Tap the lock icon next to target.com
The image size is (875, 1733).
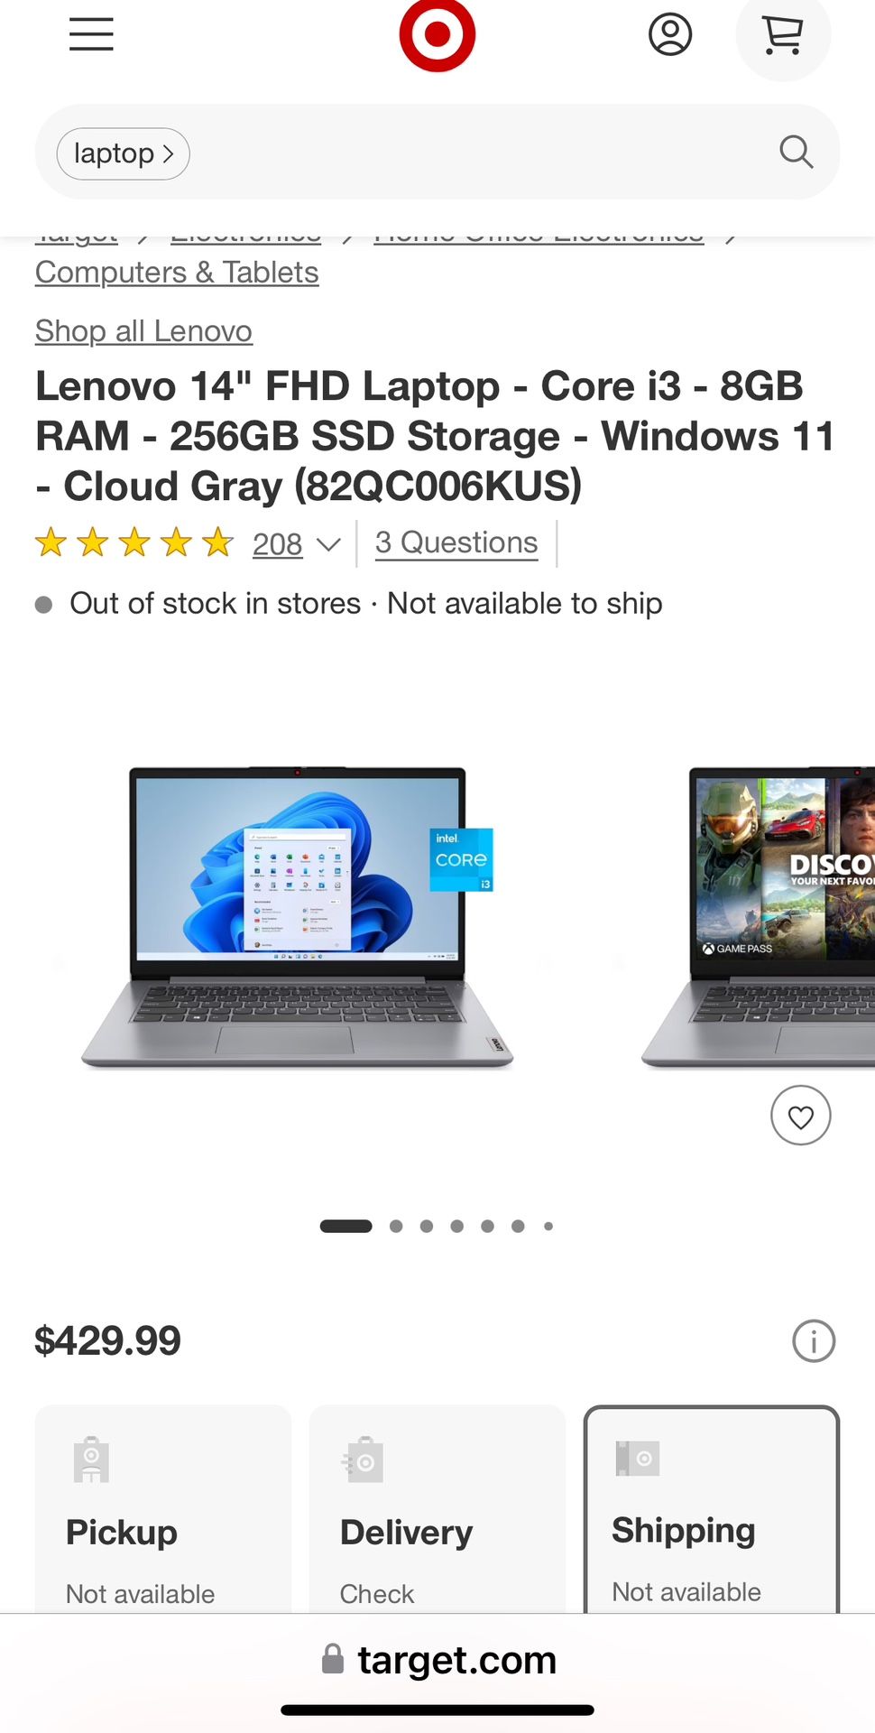(x=333, y=1659)
